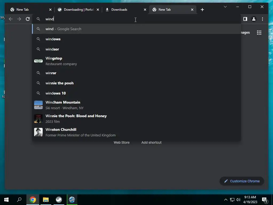This screenshot has height=205, width=273.
Task: Click the Customize Chrome button
Action: (242, 181)
